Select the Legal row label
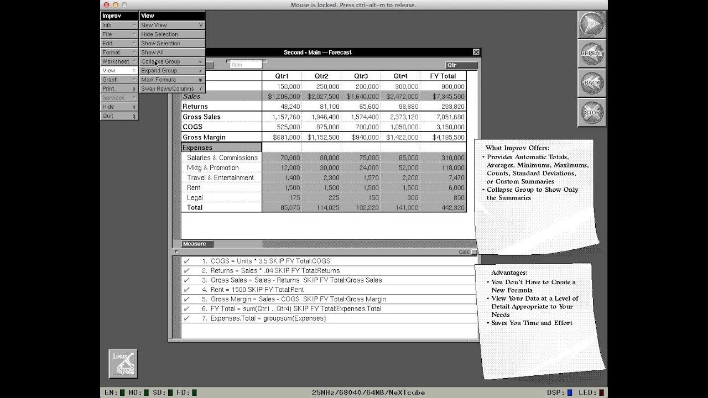This screenshot has width=708, height=398. pyautogui.click(x=221, y=197)
